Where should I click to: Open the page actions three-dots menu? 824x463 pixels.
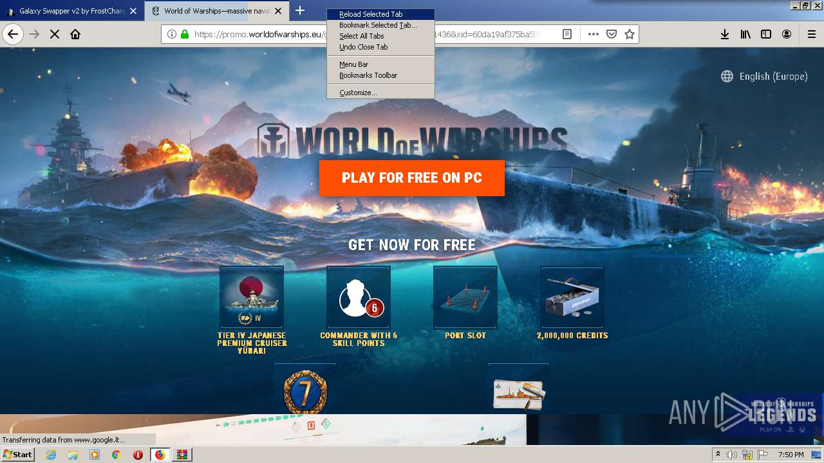(594, 34)
